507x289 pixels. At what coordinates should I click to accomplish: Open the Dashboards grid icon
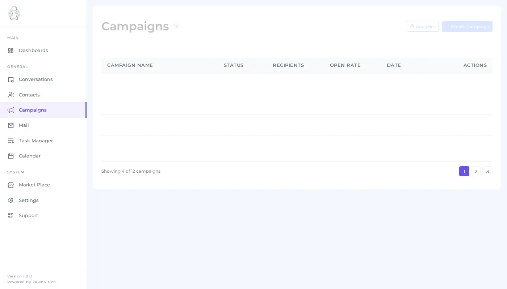[x=11, y=51]
